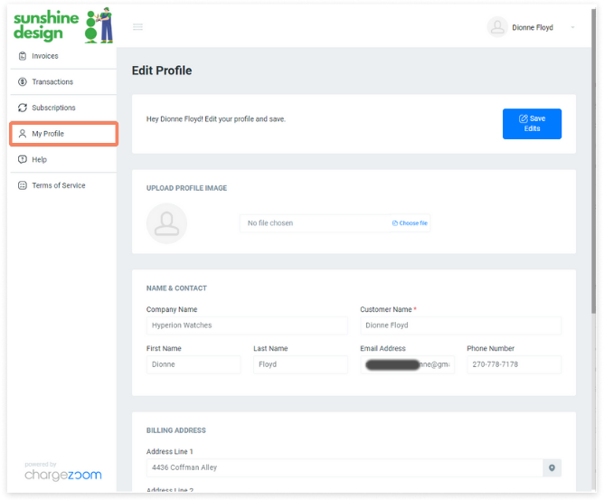Click the BILLING ADDRESS heading

point(176,430)
